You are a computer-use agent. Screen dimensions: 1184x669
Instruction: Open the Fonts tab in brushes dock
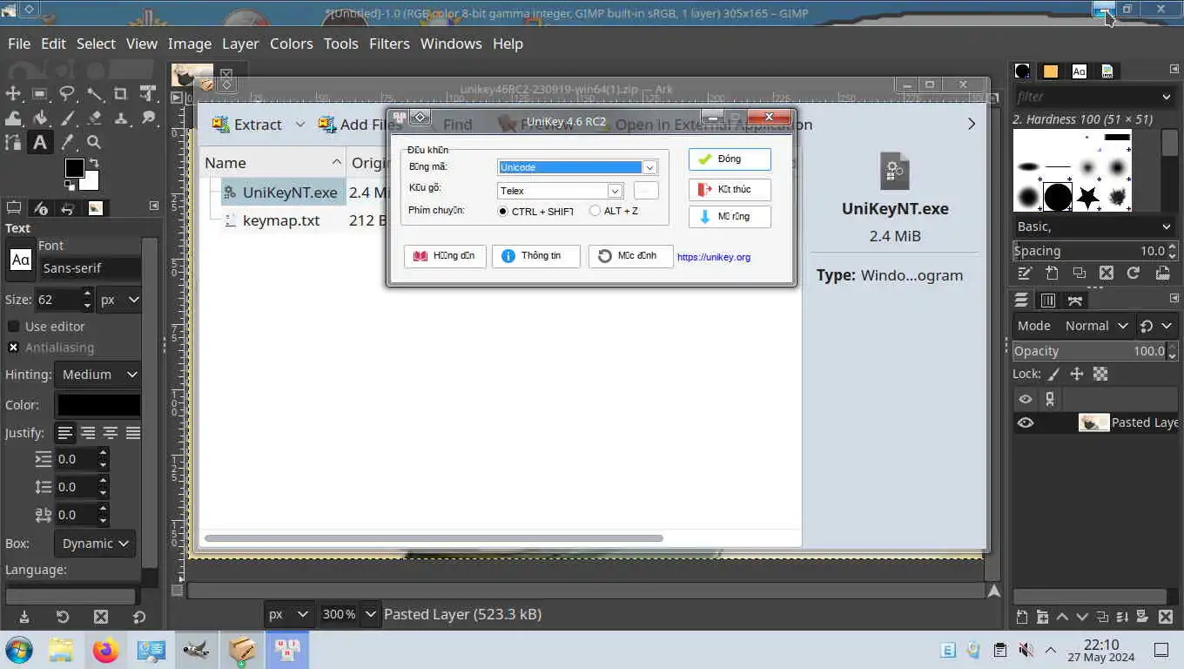[x=1079, y=71]
